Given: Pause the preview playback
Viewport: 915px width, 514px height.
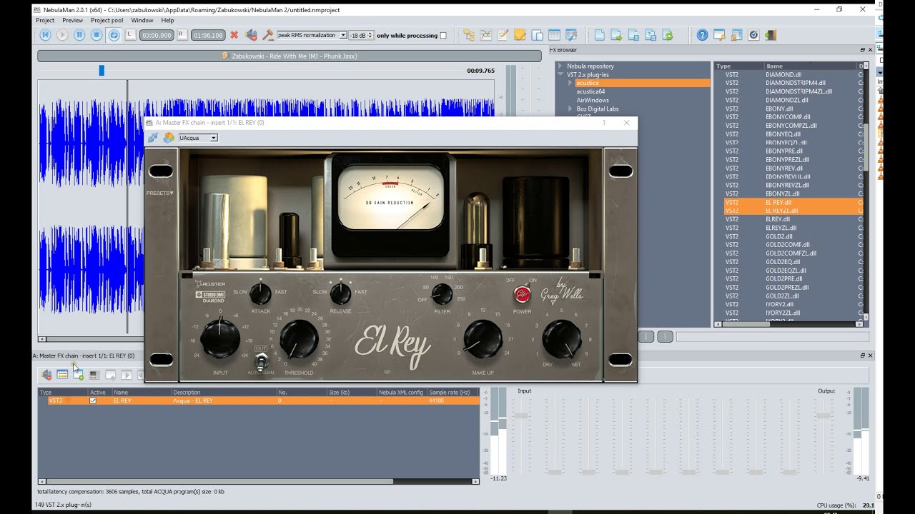Looking at the screenshot, I should point(79,35).
